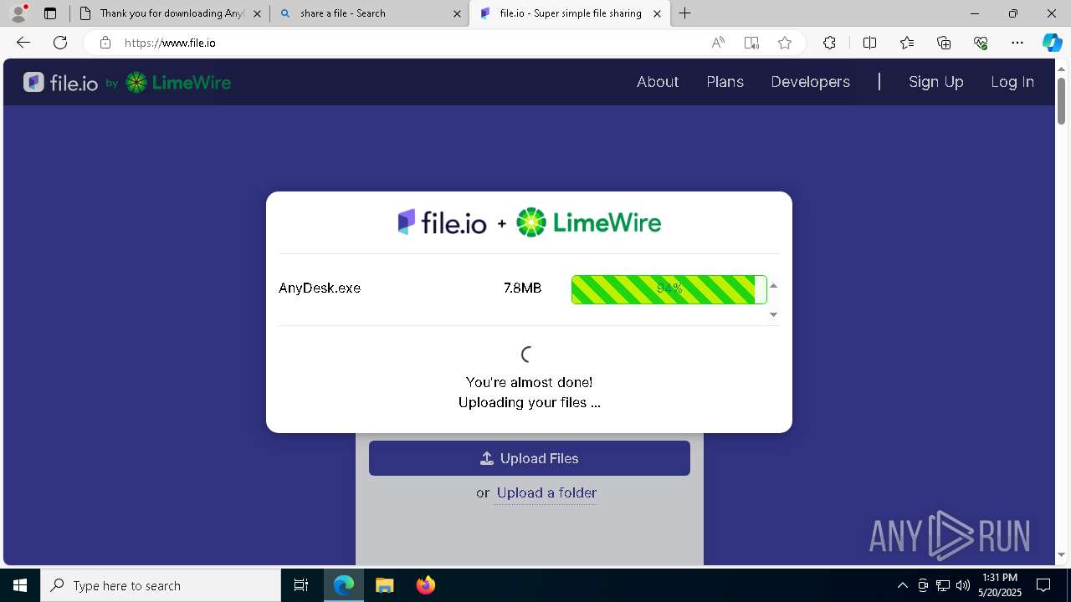Viewport: 1071px width, 602px height.
Task: Open the About page
Action: pyautogui.click(x=658, y=82)
